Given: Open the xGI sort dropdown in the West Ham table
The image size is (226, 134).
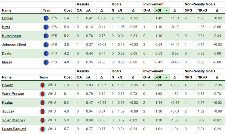Looking at the screenshot, I should click(166, 77).
